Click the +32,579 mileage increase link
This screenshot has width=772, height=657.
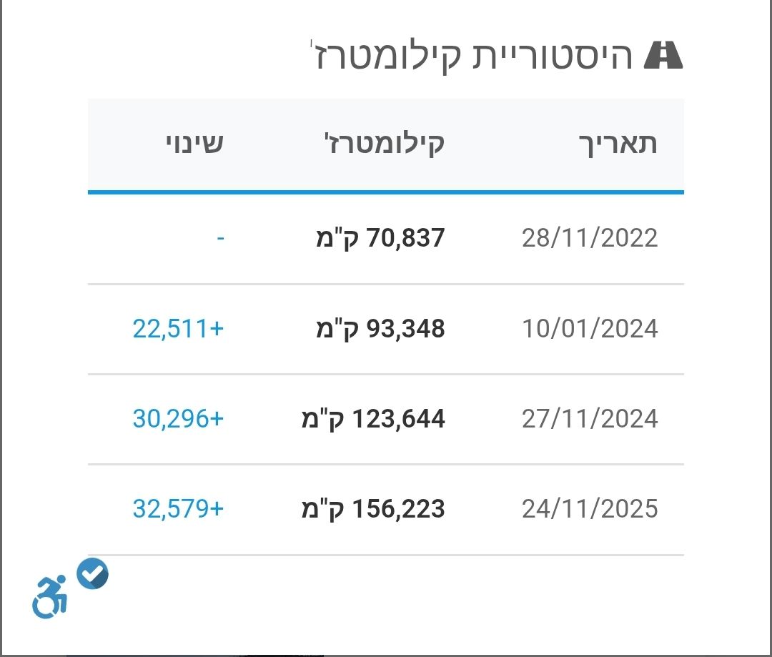(x=177, y=509)
